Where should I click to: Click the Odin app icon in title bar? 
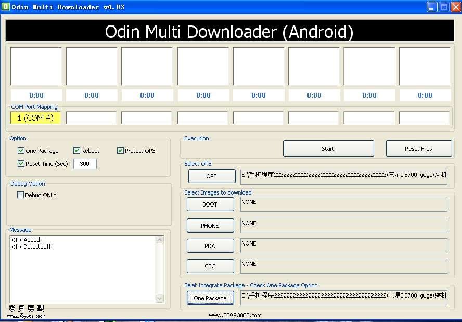pos(6,6)
